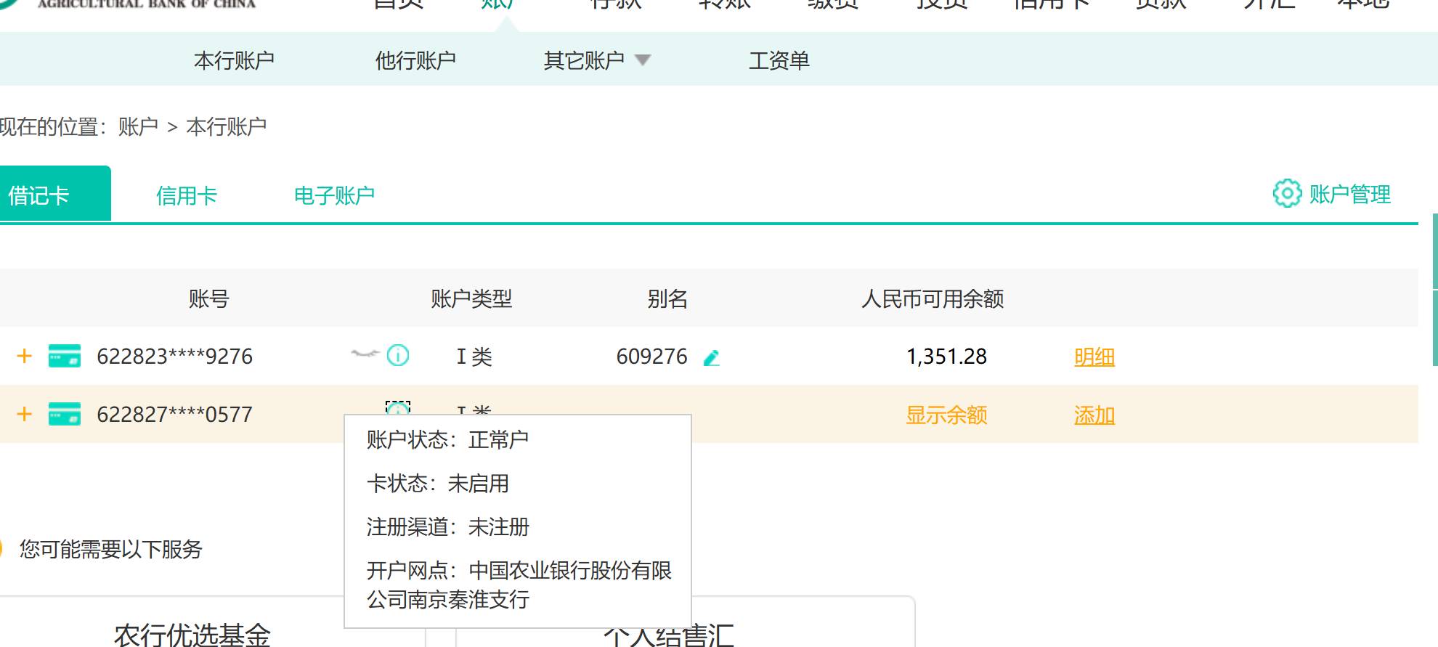Screen dimensions: 1438x647
Task: Open 明细 link for account 9276
Action: coord(1094,357)
